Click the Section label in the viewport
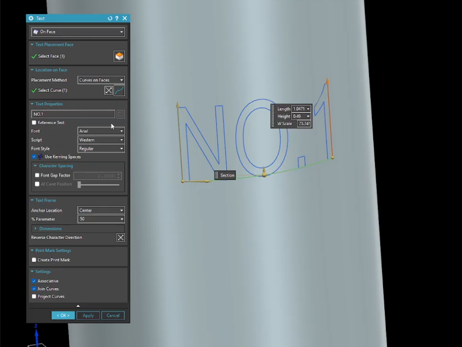Image resolution: width=462 pixels, height=347 pixels. click(x=227, y=175)
